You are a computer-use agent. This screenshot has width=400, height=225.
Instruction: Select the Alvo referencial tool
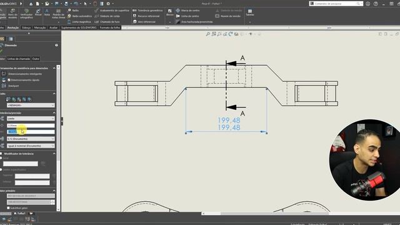(144, 22)
